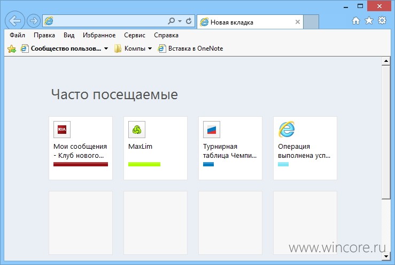Click 'Вставка в OneNote' favorites link
The height and width of the screenshot is (265, 395).
190,49
